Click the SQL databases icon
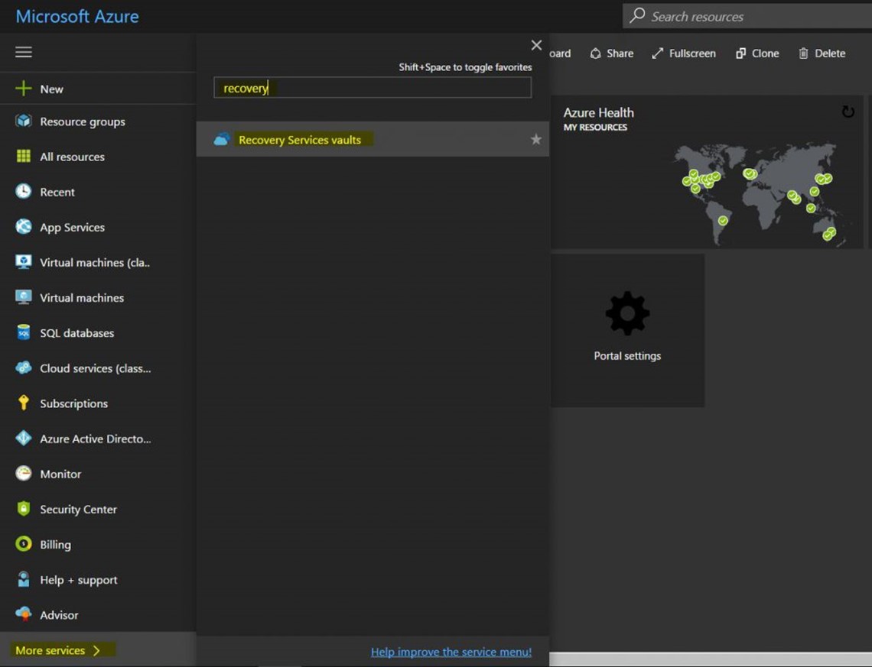This screenshot has height=667, width=872. [x=24, y=332]
